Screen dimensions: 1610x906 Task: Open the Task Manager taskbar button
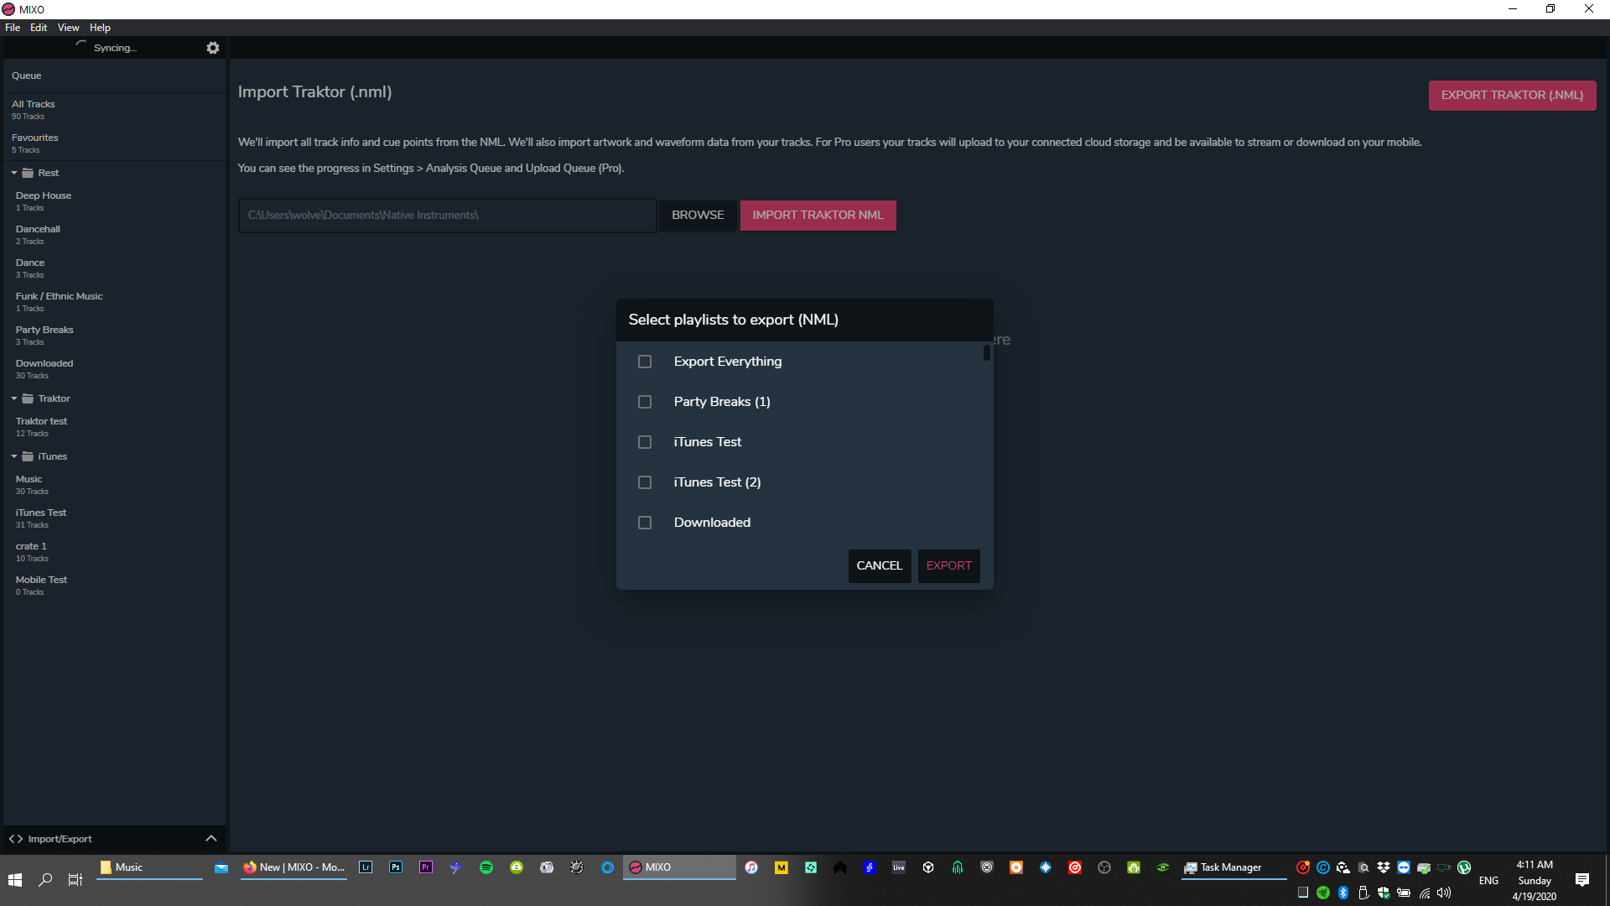(x=1233, y=867)
